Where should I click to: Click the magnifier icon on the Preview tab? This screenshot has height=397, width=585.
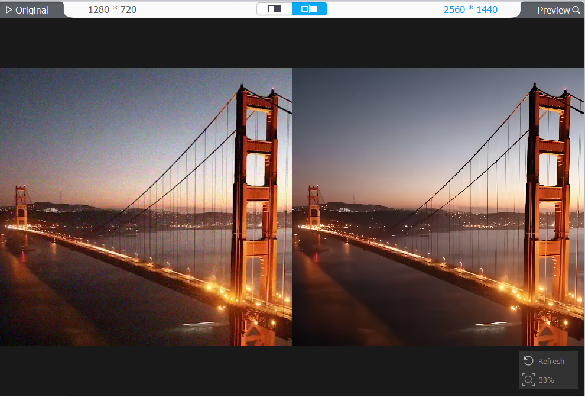[x=576, y=9]
